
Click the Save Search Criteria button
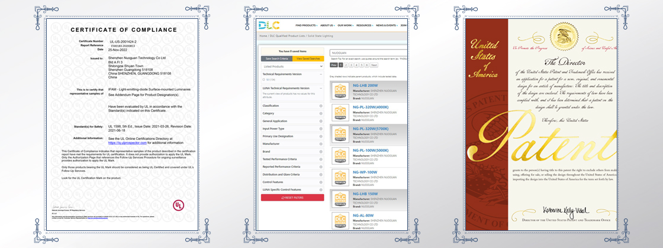click(276, 58)
